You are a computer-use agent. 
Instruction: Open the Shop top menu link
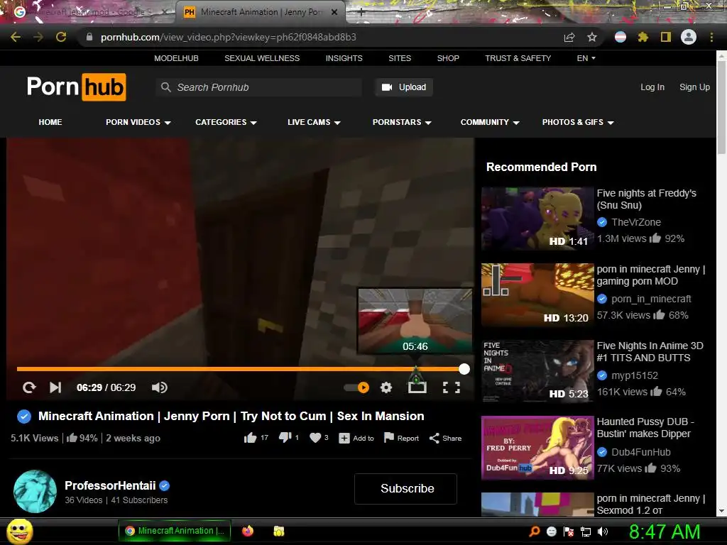(448, 58)
